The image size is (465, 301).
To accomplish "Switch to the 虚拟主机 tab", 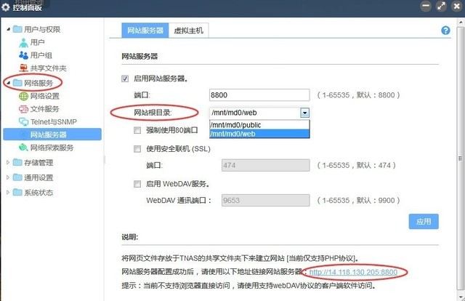I will [189, 31].
